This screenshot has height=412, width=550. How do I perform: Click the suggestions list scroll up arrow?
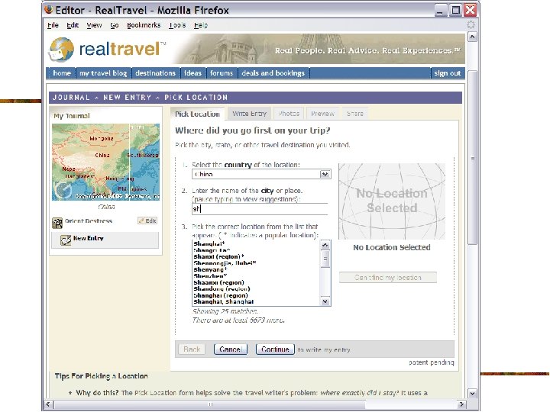pos(325,245)
